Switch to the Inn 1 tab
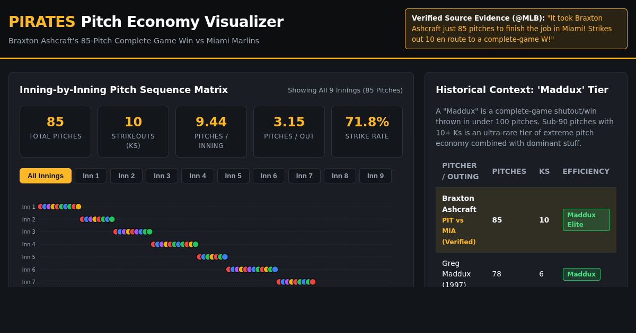The height and width of the screenshot is (333, 636). (x=91, y=175)
